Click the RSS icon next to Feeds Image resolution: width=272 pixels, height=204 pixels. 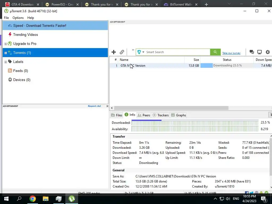point(10,71)
